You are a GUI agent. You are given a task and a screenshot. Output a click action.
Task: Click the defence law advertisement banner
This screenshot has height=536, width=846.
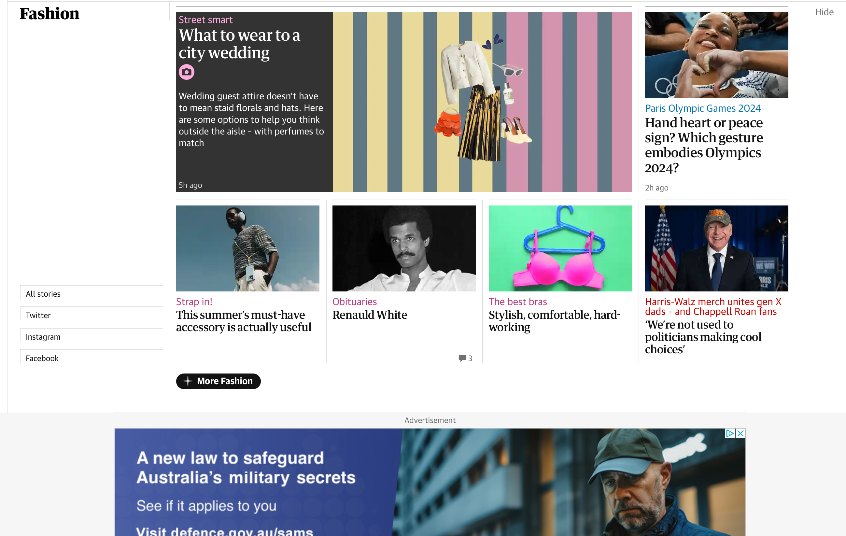(x=430, y=485)
